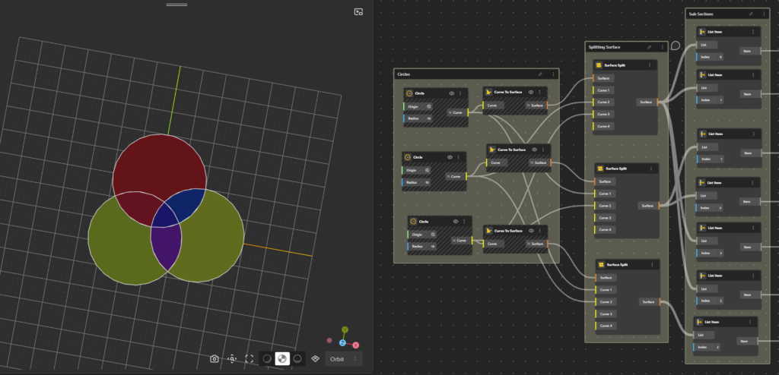The width and height of the screenshot is (779, 375).
Task: Click the pencil edit icon on Splitting Surface group
Action: pyautogui.click(x=649, y=47)
